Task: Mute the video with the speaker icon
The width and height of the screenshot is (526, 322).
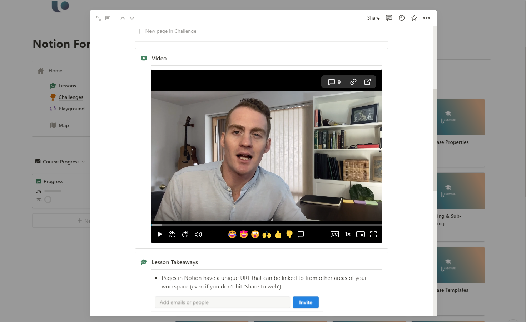Action: pyautogui.click(x=198, y=234)
